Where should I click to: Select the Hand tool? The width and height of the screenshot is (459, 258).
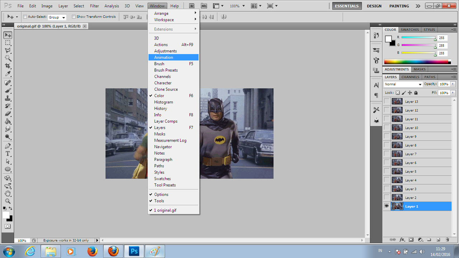tap(8, 193)
